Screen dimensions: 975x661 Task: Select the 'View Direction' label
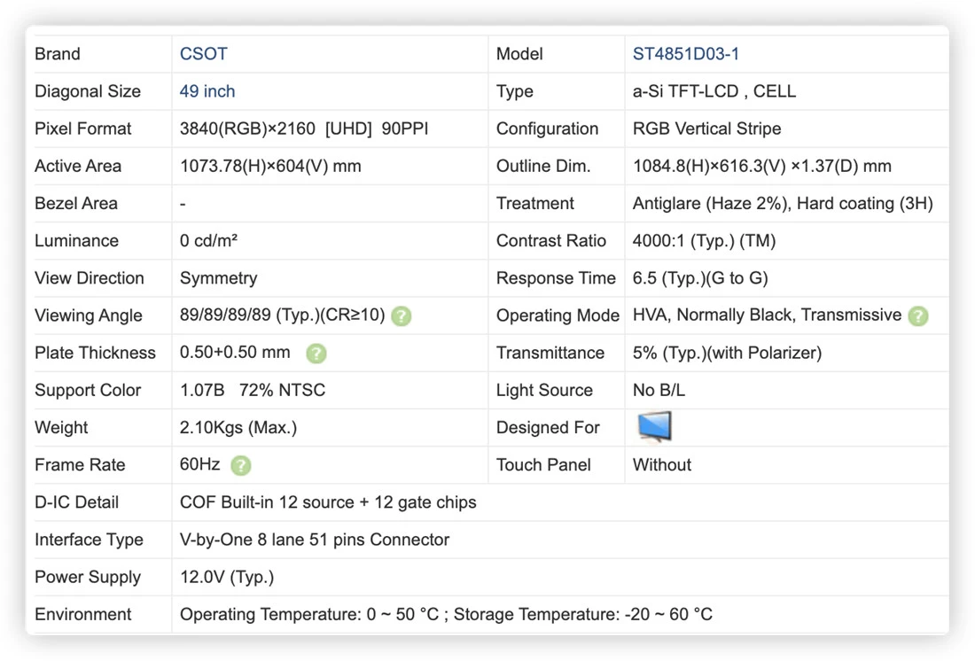[x=89, y=278]
